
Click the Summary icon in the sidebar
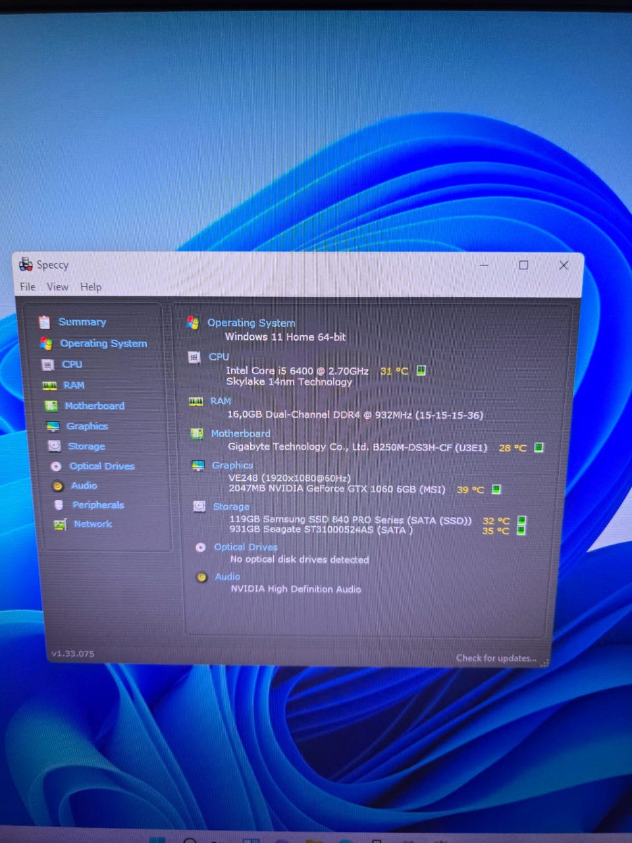(x=44, y=322)
